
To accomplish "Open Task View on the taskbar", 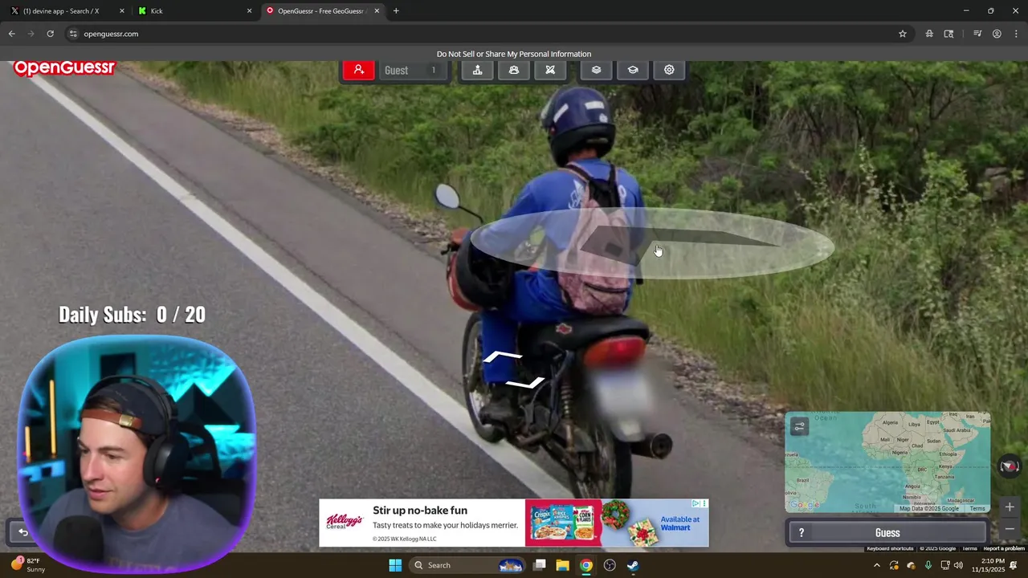I will [540, 565].
